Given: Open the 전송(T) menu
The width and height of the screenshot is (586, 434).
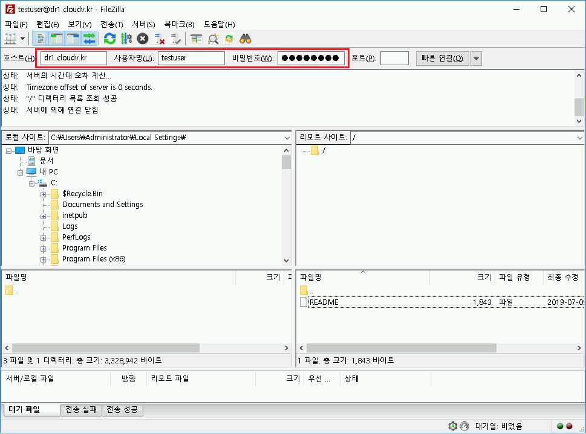Looking at the screenshot, I should [x=112, y=24].
